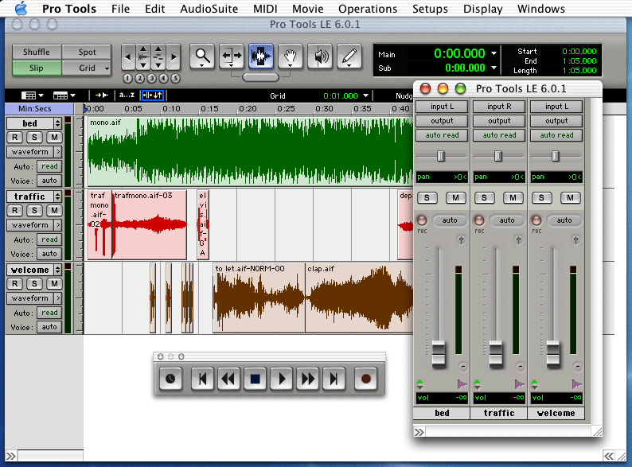Select the Grabber hand tool

click(x=291, y=56)
